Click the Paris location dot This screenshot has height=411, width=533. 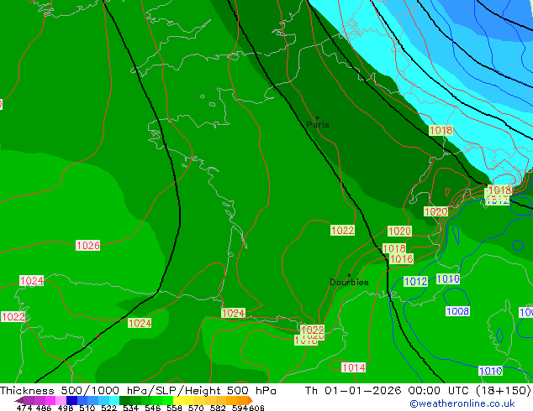point(318,117)
